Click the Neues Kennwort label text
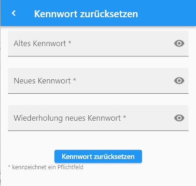 pyautogui.click(x=42, y=81)
